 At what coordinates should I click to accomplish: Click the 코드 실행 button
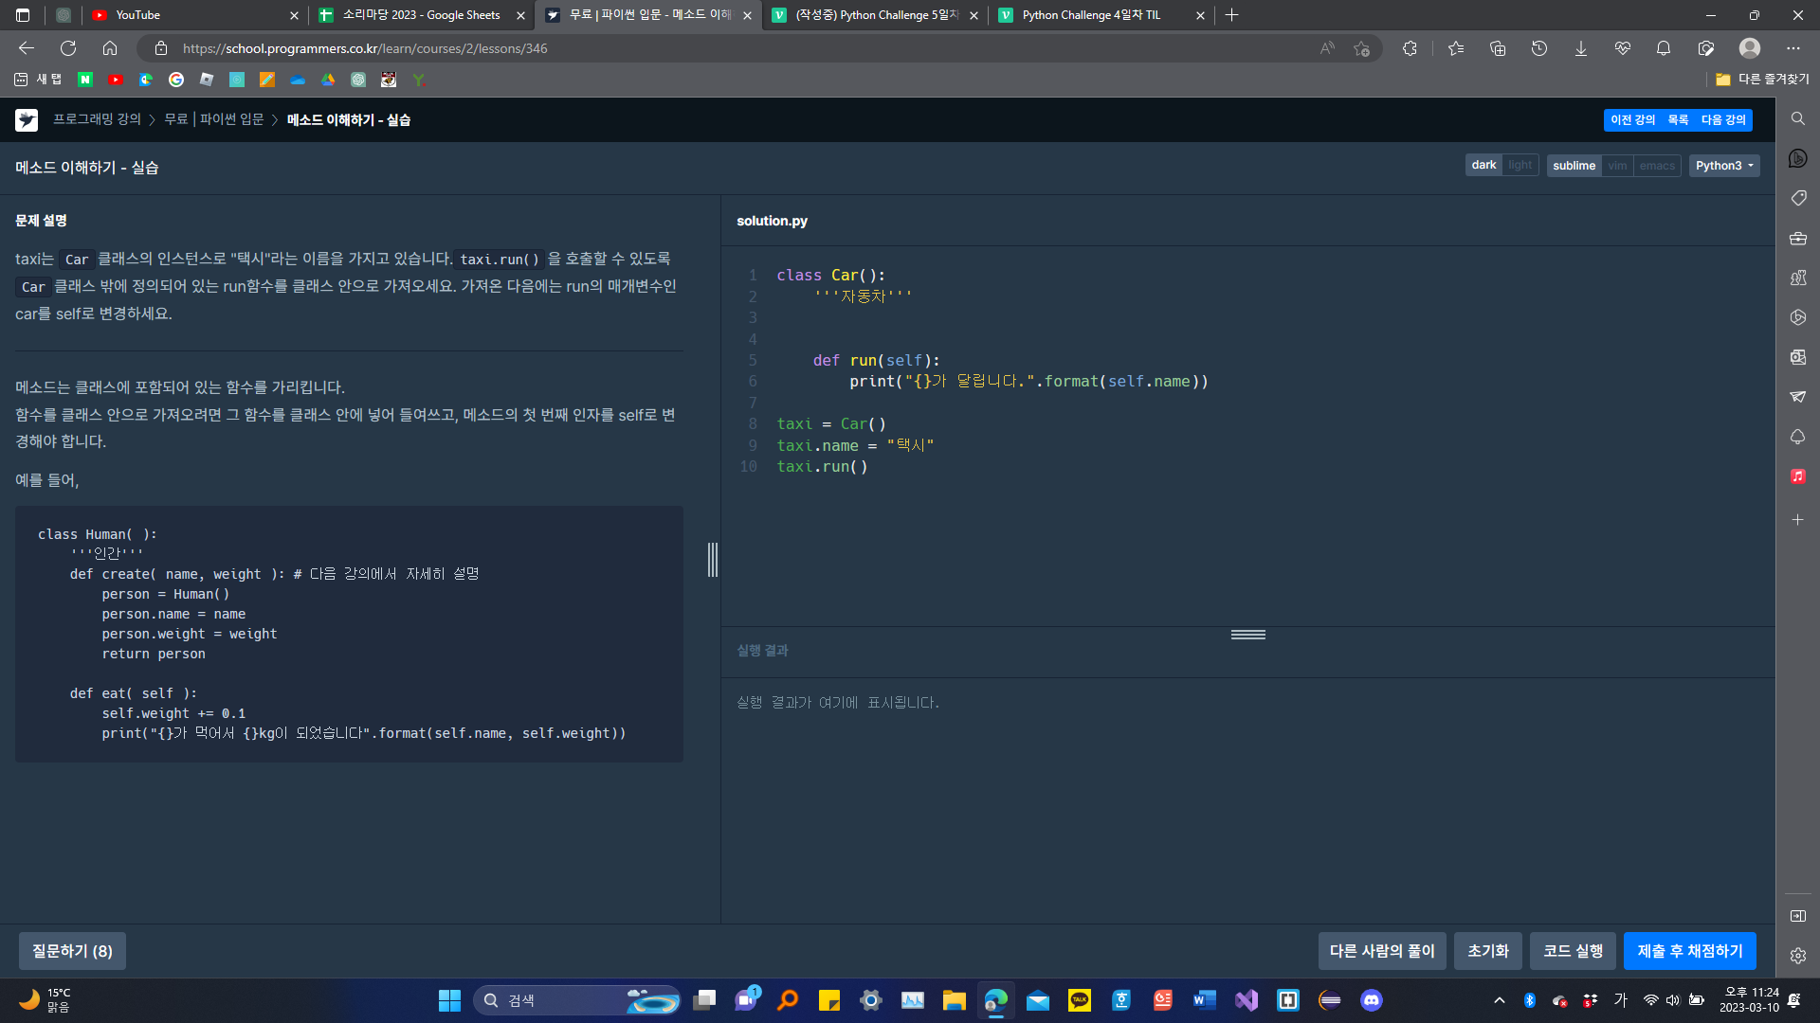[1573, 951]
